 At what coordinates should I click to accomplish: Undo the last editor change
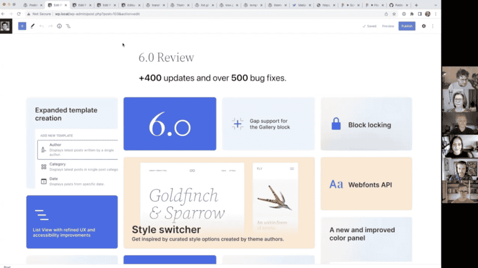click(42, 26)
